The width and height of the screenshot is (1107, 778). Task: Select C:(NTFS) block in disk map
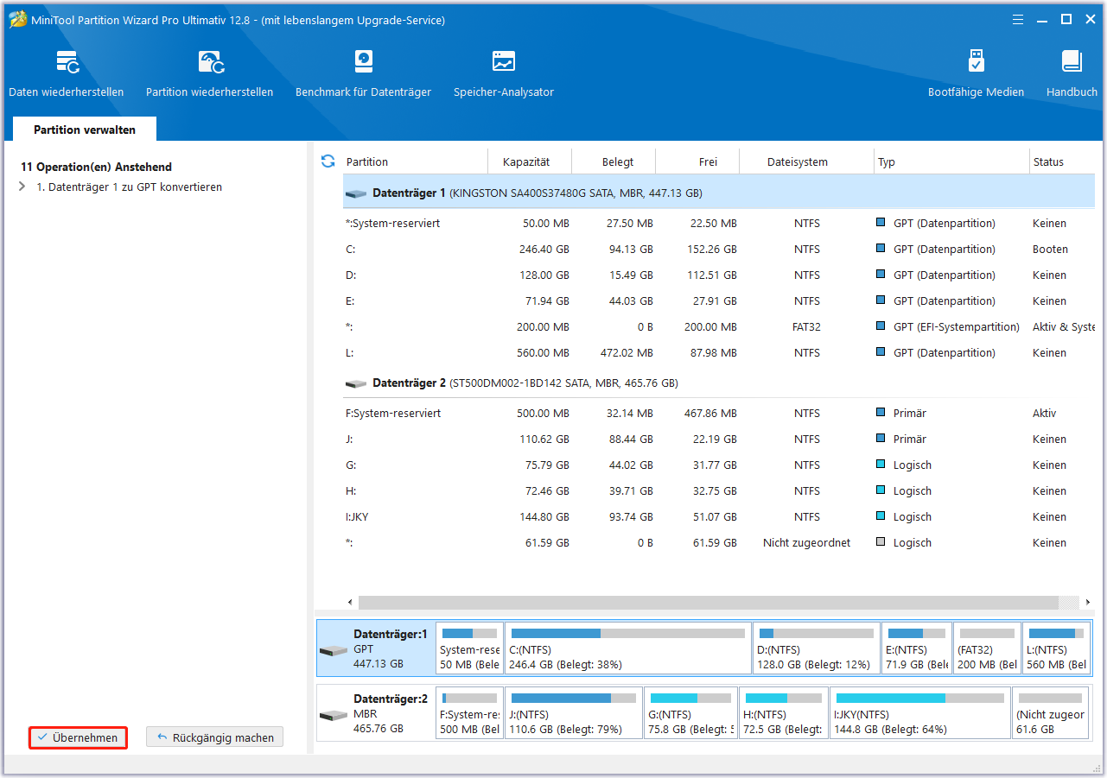click(627, 648)
